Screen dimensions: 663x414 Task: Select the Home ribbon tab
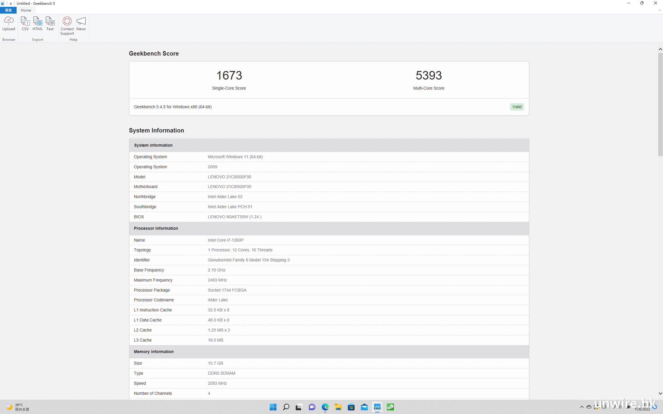[x=26, y=10]
